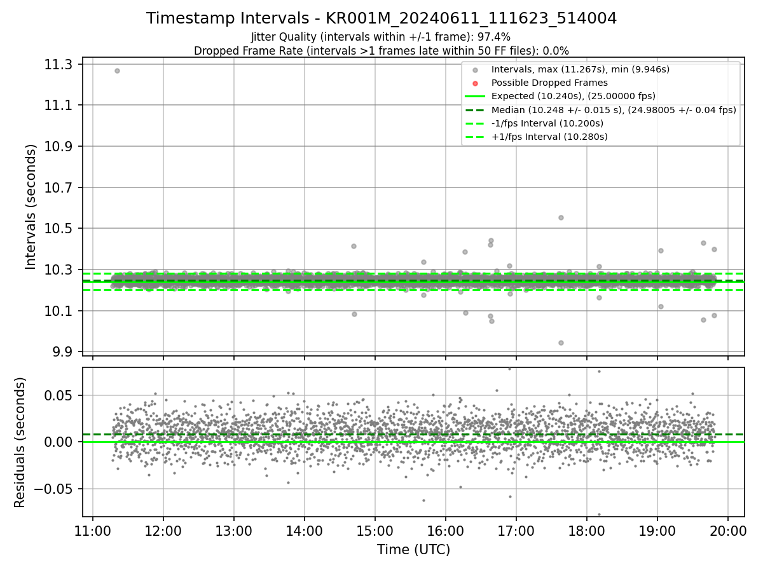The height and width of the screenshot is (572, 763).
Task: Click the Dropped Frame Rate subtitle text
Action: 381,50
